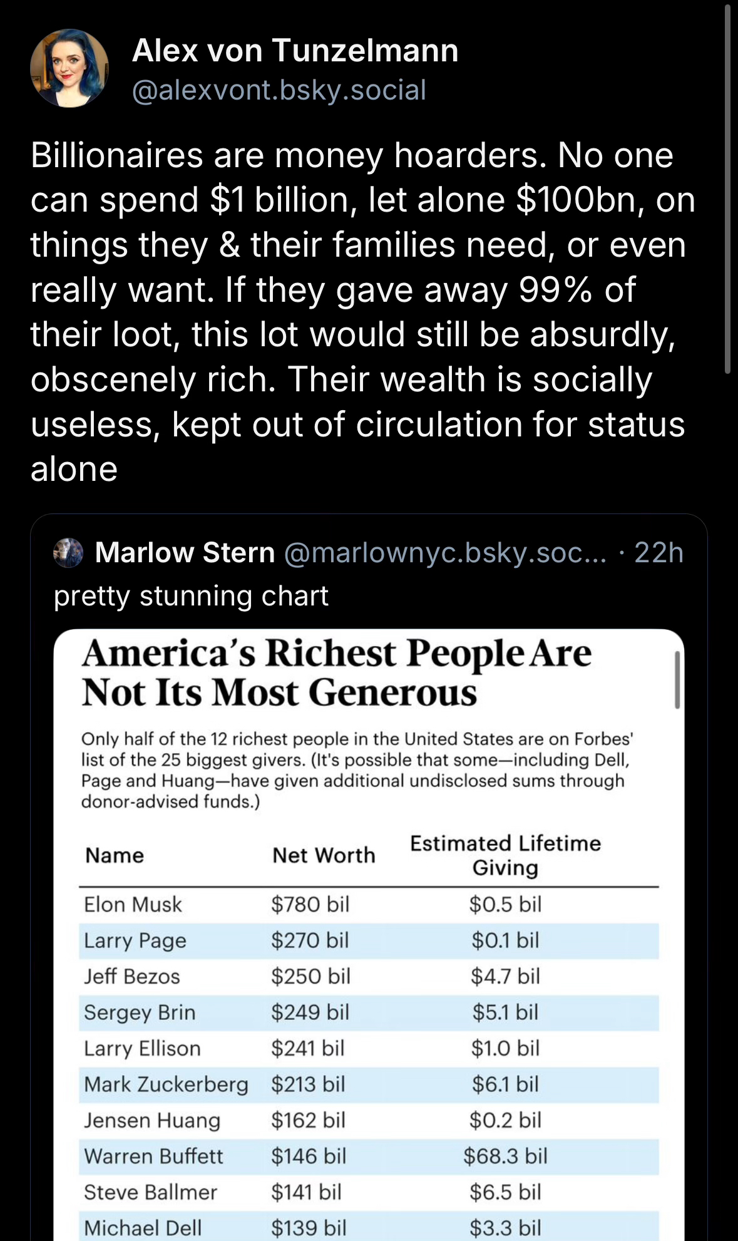Click the "Estimated Lifetime Giving" column header

(505, 855)
